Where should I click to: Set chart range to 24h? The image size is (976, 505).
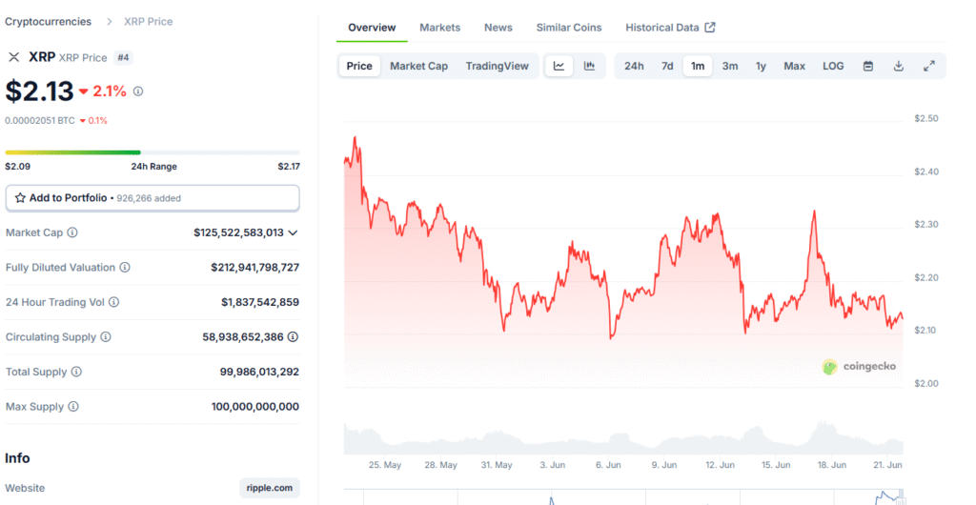[x=634, y=66]
